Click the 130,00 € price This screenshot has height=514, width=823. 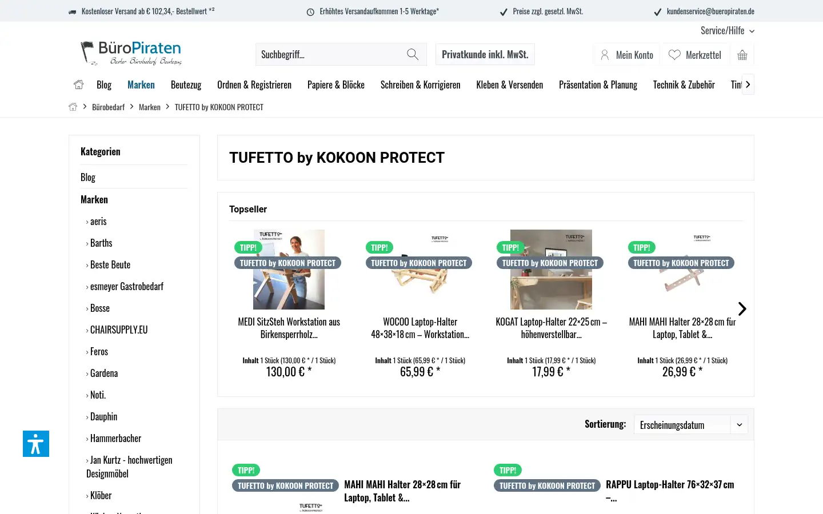[x=289, y=372]
